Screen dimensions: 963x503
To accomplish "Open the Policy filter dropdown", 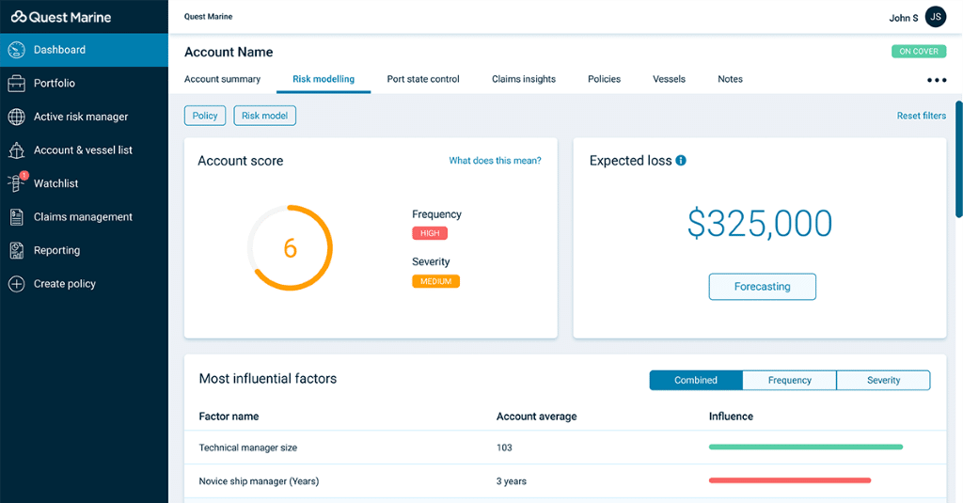I will click(x=205, y=116).
